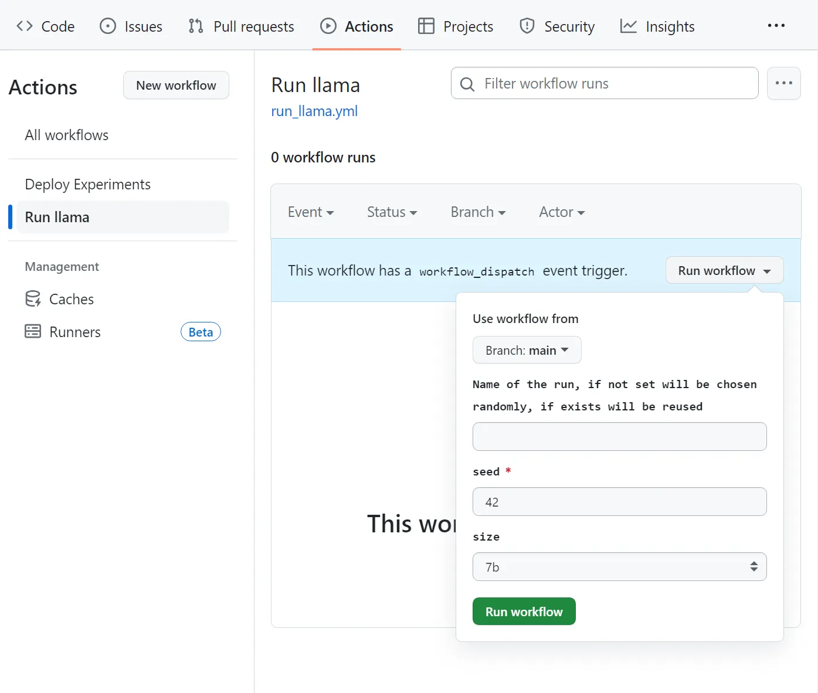Click the run name input field

(620, 437)
